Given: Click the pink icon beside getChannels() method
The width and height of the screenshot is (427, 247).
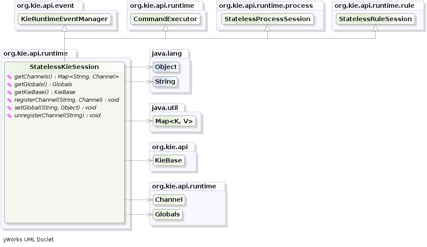Looking at the screenshot, I should (9, 77).
